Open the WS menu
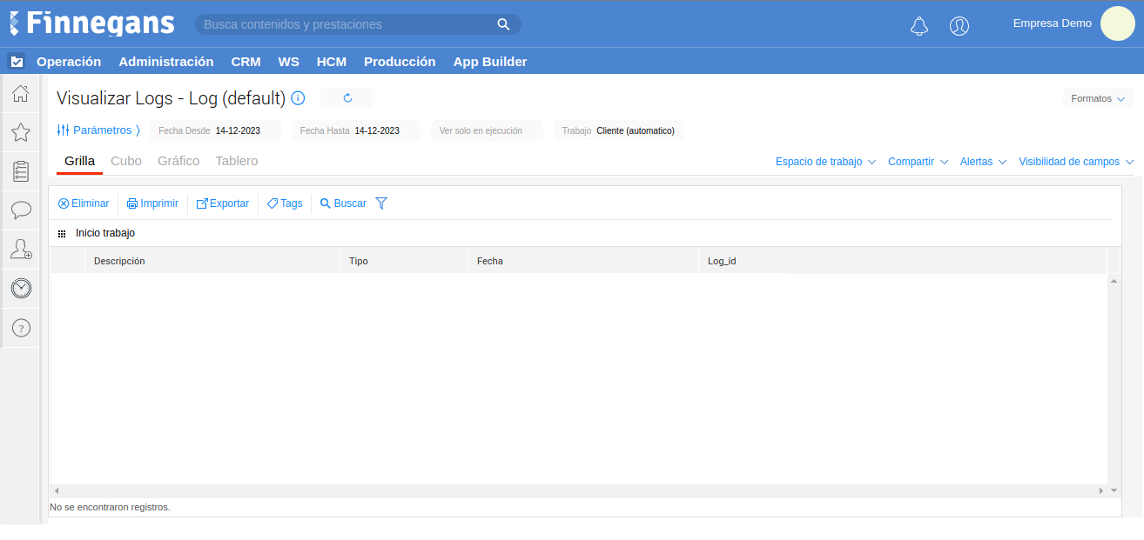Image resolution: width=1144 pixels, height=540 pixels. pyautogui.click(x=288, y=62)
